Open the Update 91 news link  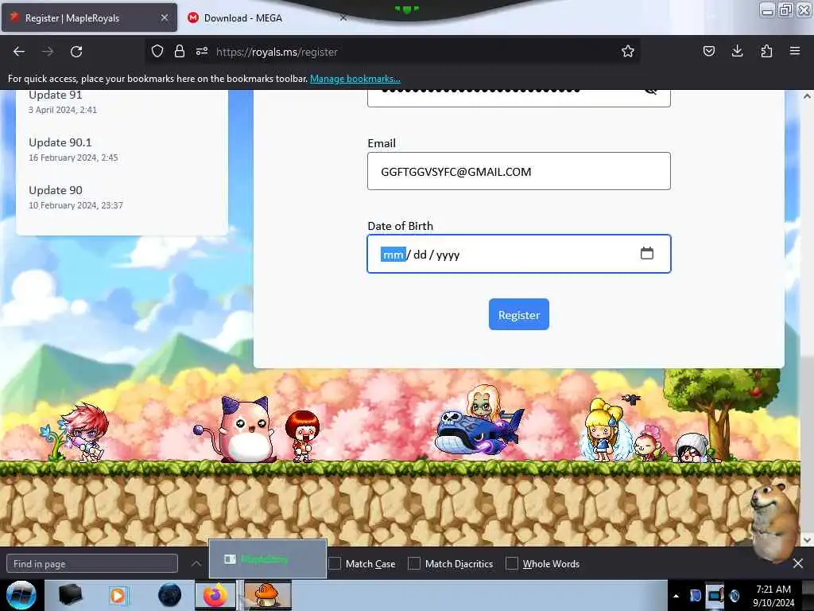click(x=56, y=95)
